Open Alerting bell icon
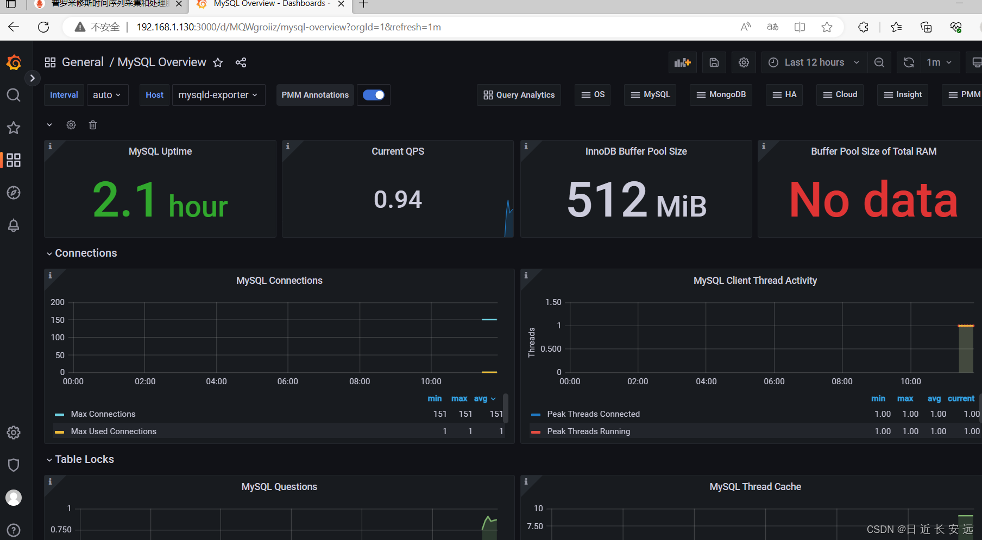The height and width of the screenshot is (540, 982). (14, 225)
